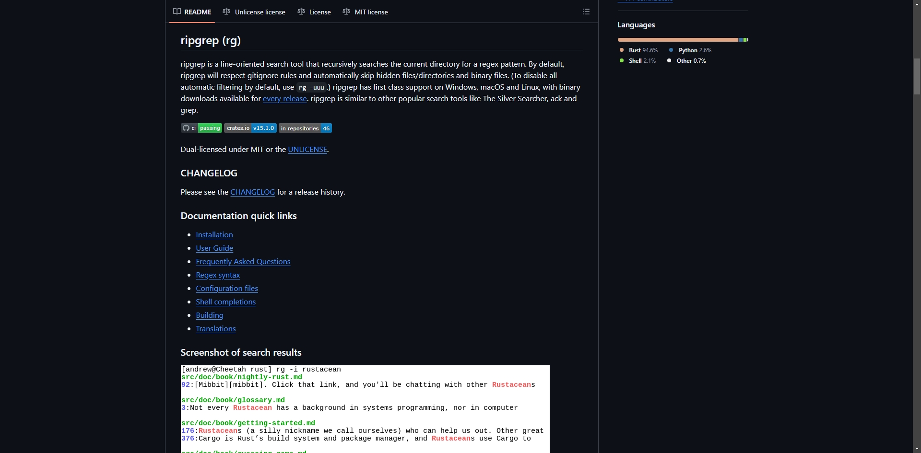Click the Rust segment of languages bar
Image resolution: width=921 pixels, height=453 pixels.
point(678,40)
